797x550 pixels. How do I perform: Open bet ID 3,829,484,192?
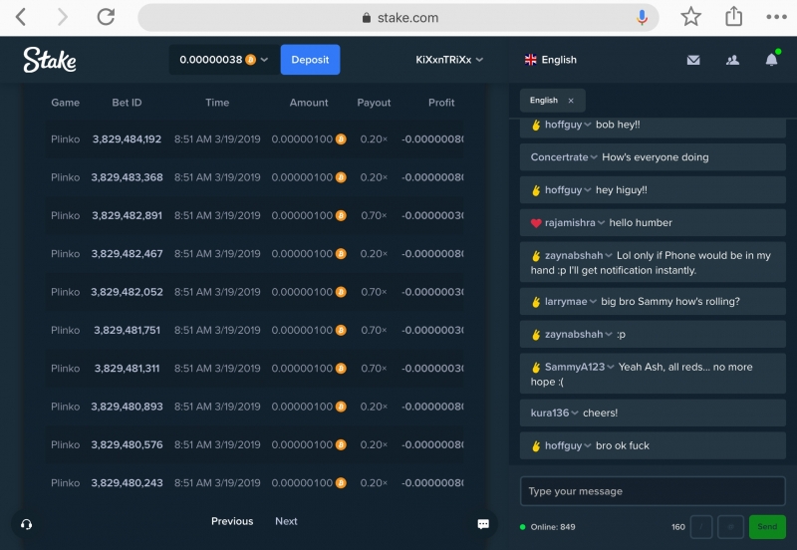point(127,138)
